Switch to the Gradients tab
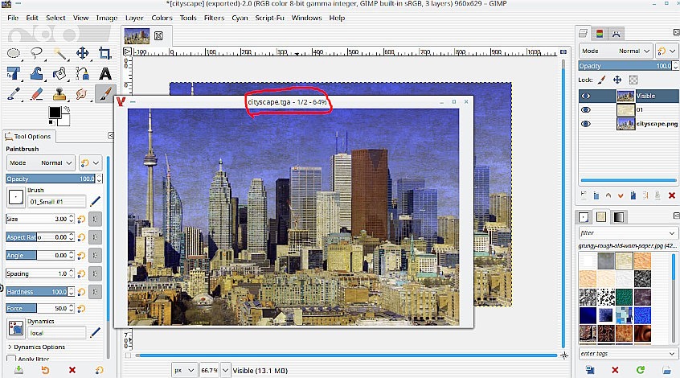The image size is (680, 378). click(619, 216)
